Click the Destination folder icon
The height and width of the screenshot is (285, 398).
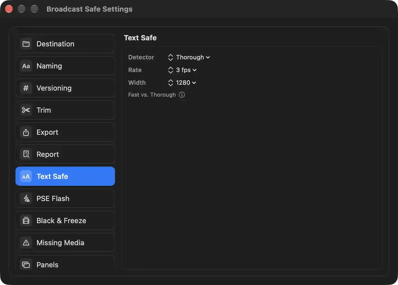click(x=26, y=44)
